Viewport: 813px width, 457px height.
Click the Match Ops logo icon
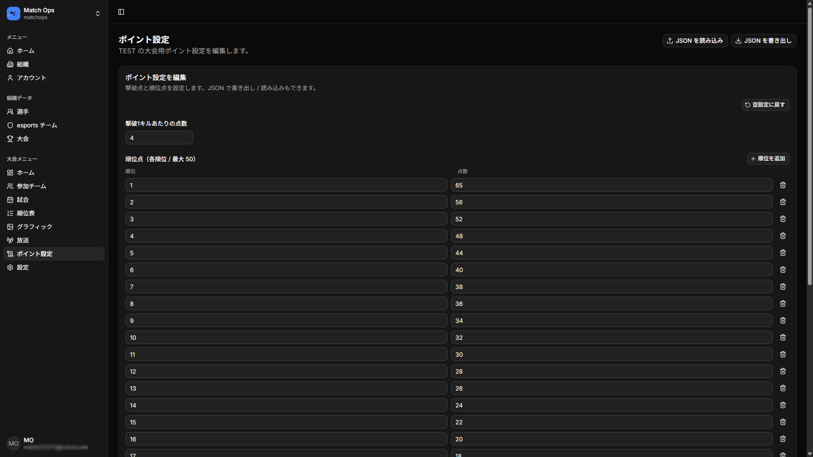(x=14, y=14)
